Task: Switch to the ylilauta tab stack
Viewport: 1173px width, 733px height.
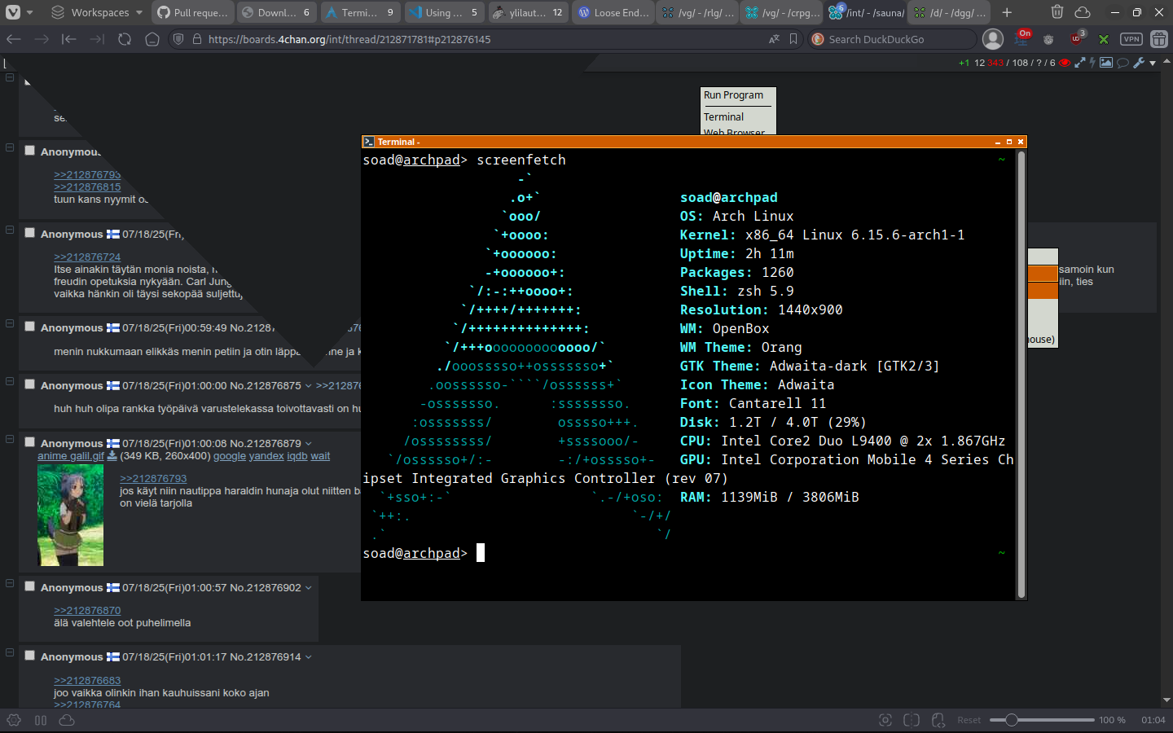Action: pos(529,12)
